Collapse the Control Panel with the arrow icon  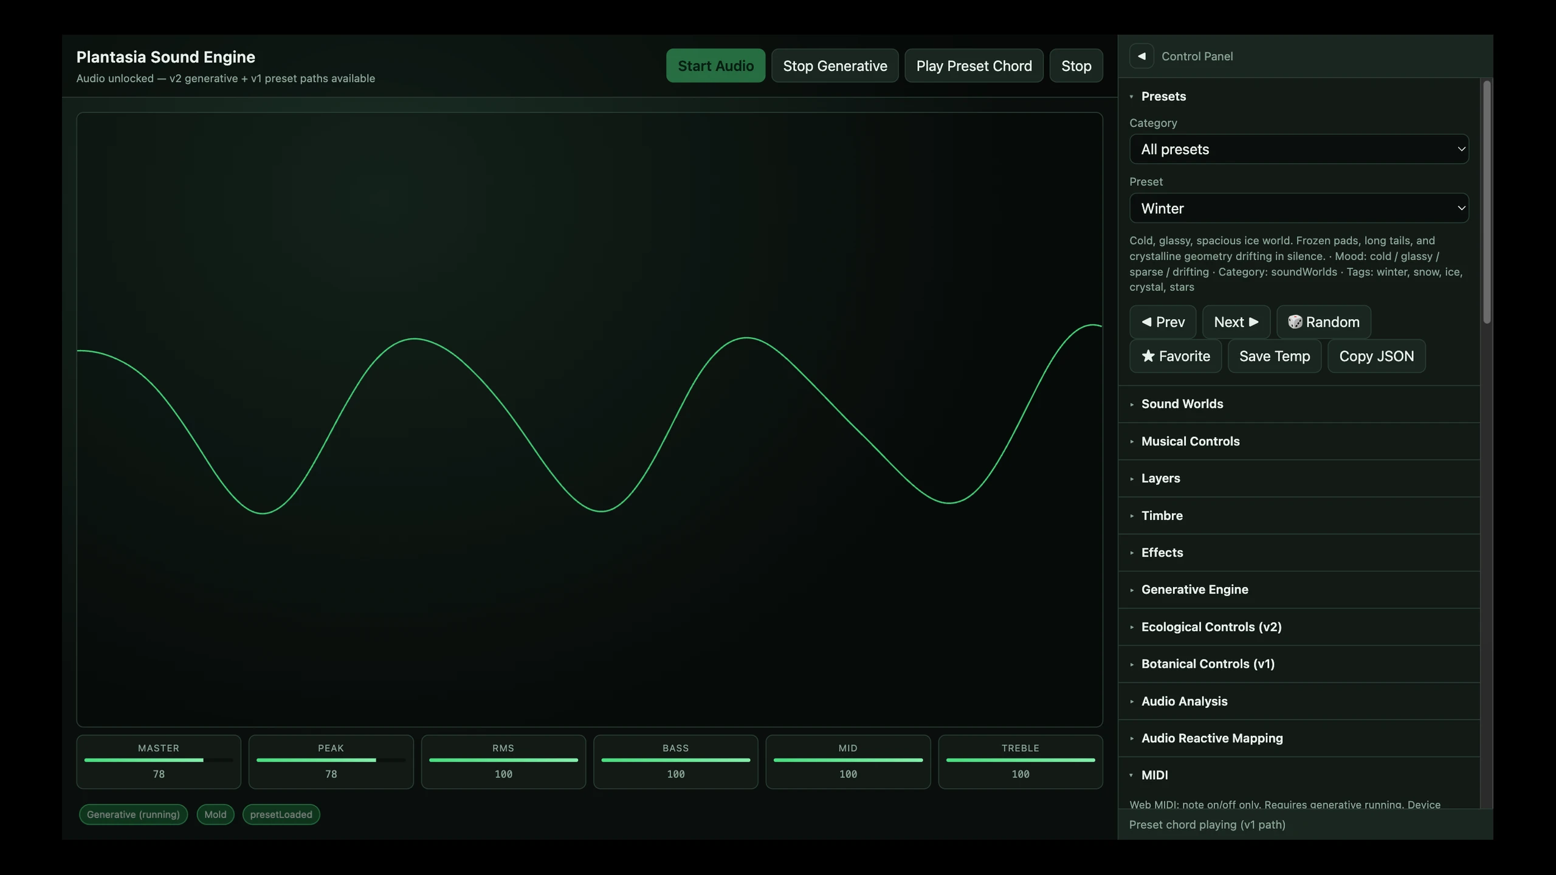[x=1141, y=56]
